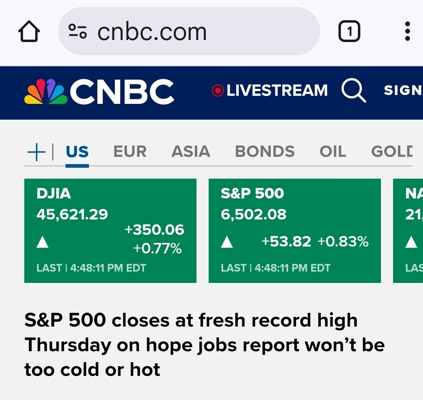Click the cnbc.com address bar

coord(189,31)
